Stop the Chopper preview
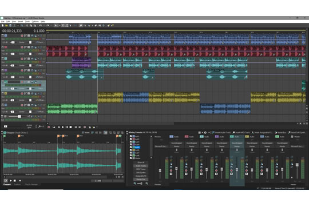 click(x=14, y=181)
